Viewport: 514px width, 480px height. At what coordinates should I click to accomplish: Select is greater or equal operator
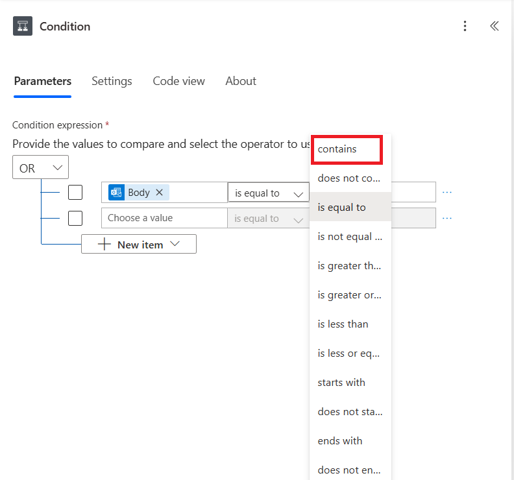pos(350,294)
